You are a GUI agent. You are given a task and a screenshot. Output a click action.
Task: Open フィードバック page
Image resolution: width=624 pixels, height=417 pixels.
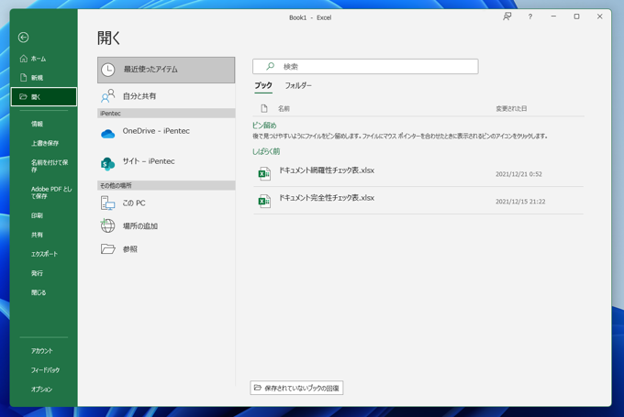[45, 369]
